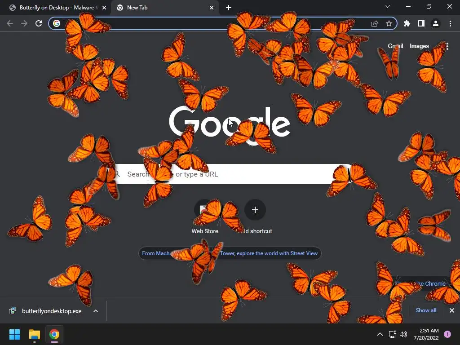
Task: Open the notification center badge
Action: 447,334
